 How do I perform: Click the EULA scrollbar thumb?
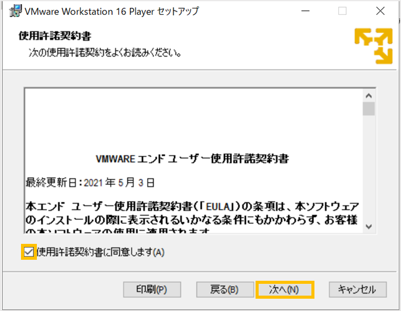[369, 109]
